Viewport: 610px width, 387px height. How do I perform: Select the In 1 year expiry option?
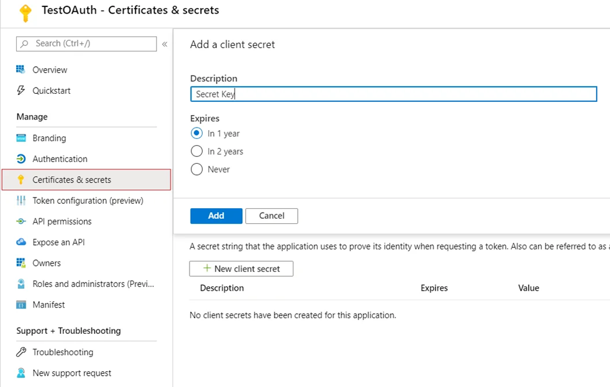tap(197, 133)
